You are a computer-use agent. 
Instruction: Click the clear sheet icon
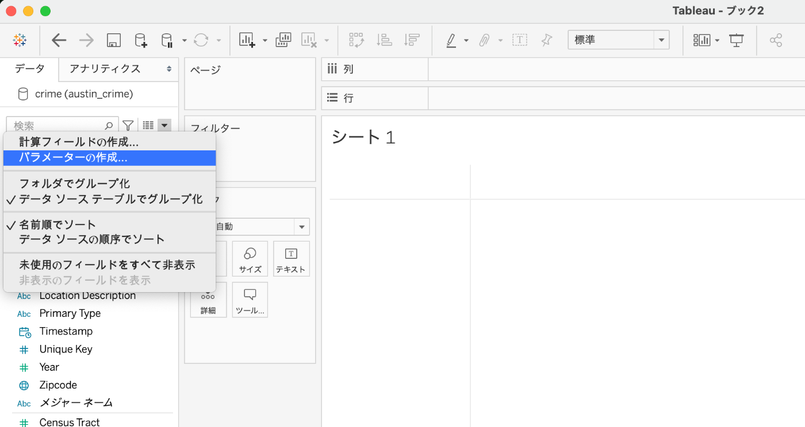pyautogui.click(x=309, y=40)
